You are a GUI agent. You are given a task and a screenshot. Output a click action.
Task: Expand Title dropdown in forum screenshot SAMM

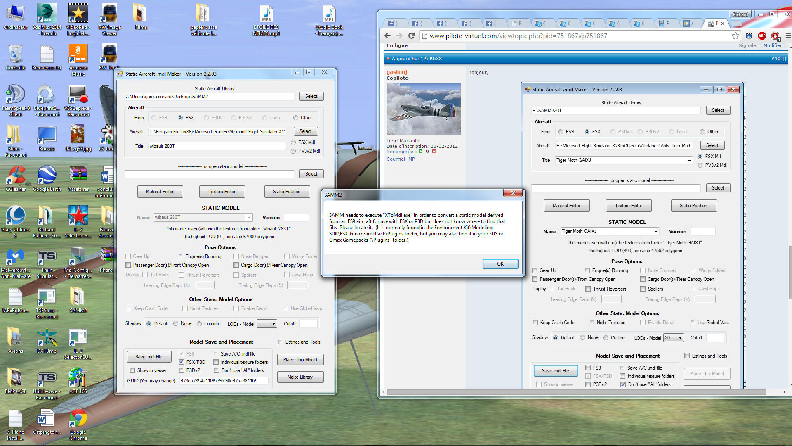[689, 160]
